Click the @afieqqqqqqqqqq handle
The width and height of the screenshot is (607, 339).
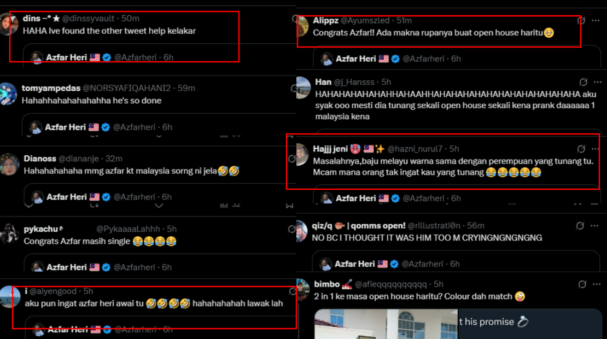pos(390,284)
